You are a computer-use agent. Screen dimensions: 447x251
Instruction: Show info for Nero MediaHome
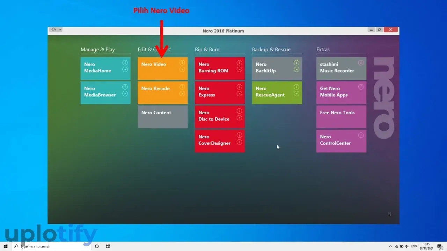[125, 63]
